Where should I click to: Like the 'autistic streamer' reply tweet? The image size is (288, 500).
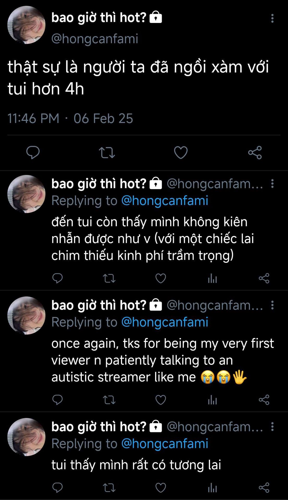[x=161, y=400]
